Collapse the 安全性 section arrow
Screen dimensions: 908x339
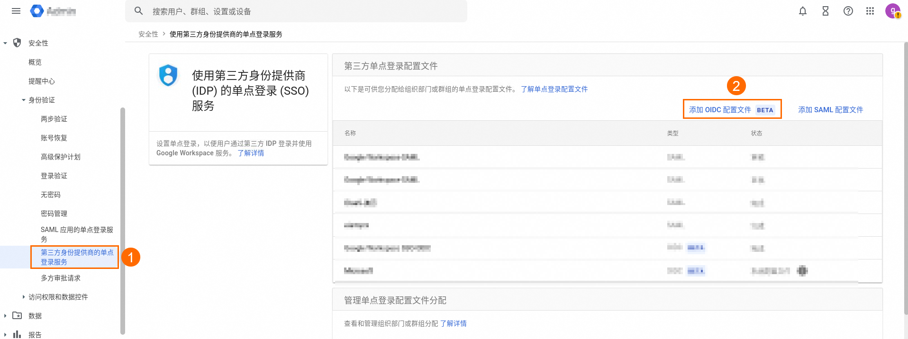pyautogui.click(x=5, y=43)
